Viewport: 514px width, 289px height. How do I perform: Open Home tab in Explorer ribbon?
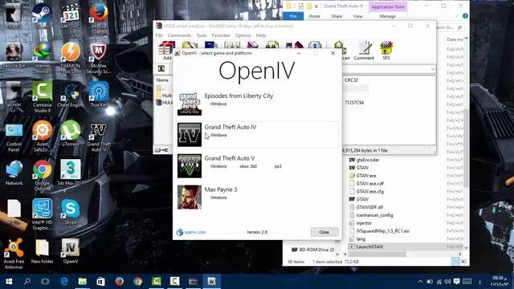[314, 16]
